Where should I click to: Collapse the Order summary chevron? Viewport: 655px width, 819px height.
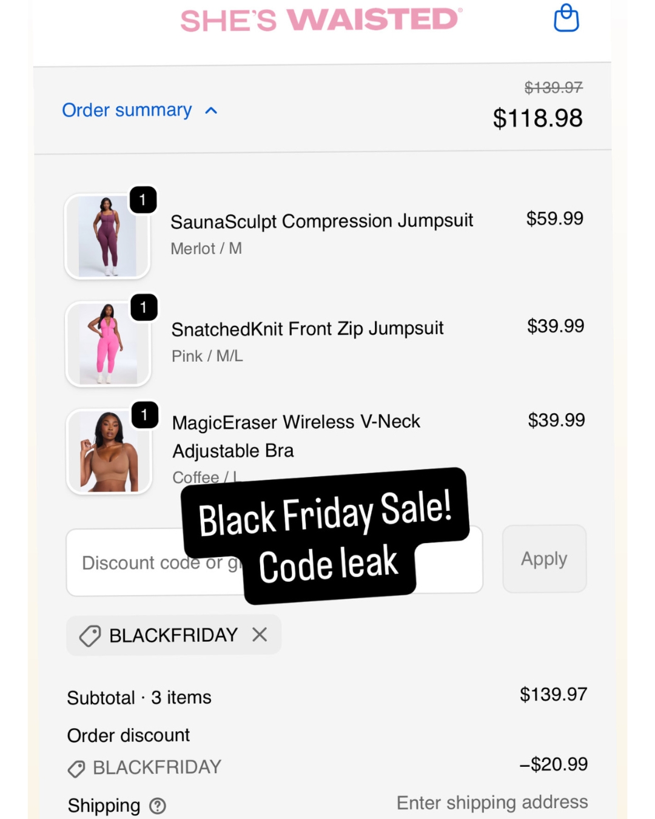point(211,111)
